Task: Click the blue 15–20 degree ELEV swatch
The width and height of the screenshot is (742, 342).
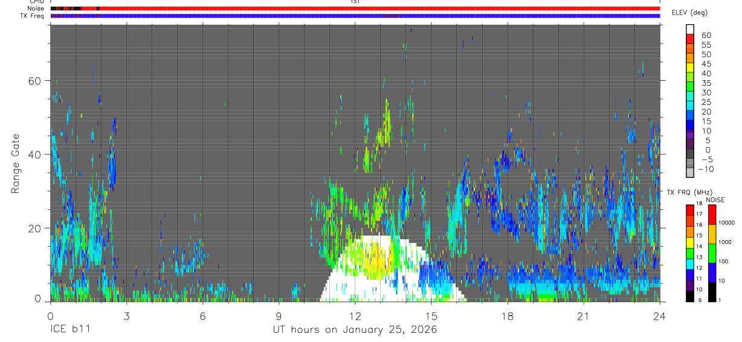Action: pos(691,116)
